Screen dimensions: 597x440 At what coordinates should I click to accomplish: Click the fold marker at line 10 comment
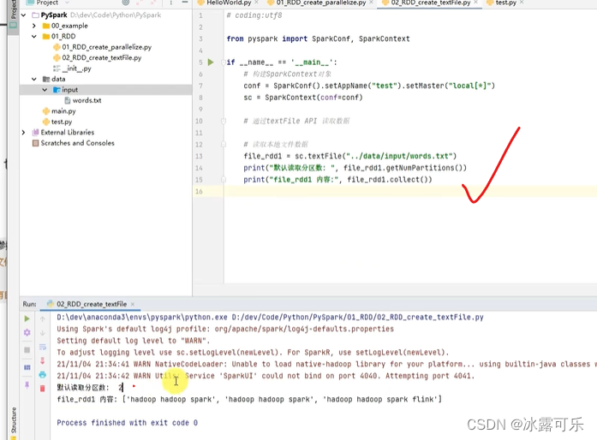(224, 121)
